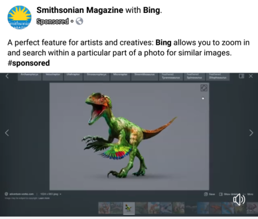This screenshot has width=258, height=219.
Task: Select the orange dinosaur thumbnail in filmstrip
Action: [x=215, y=208]
